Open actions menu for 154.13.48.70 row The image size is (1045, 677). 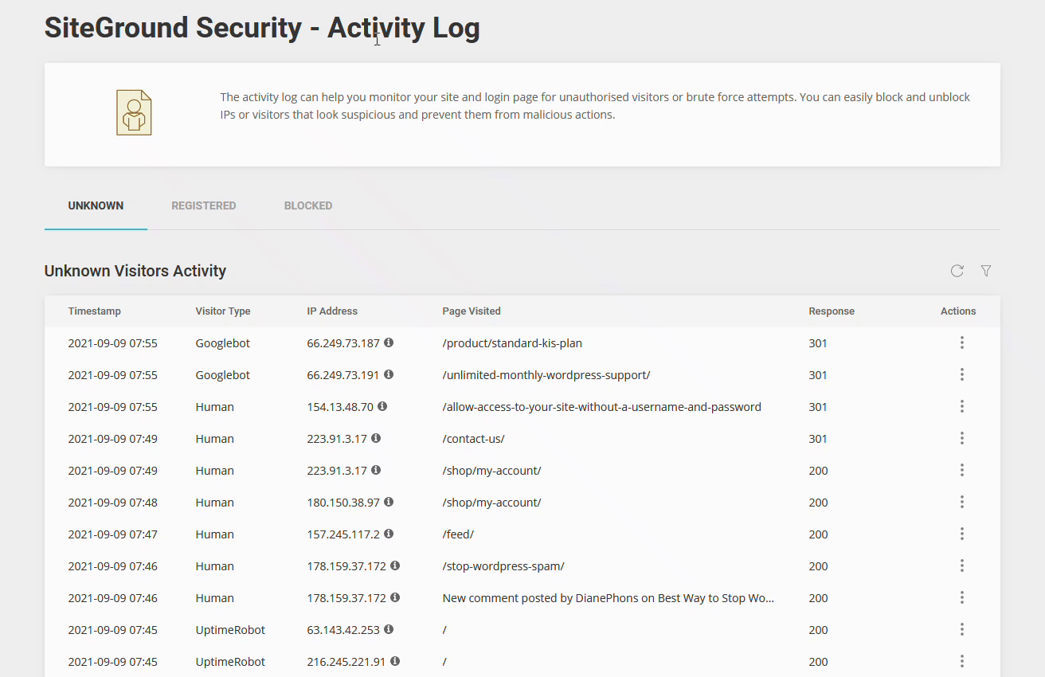tap(962, 406)
